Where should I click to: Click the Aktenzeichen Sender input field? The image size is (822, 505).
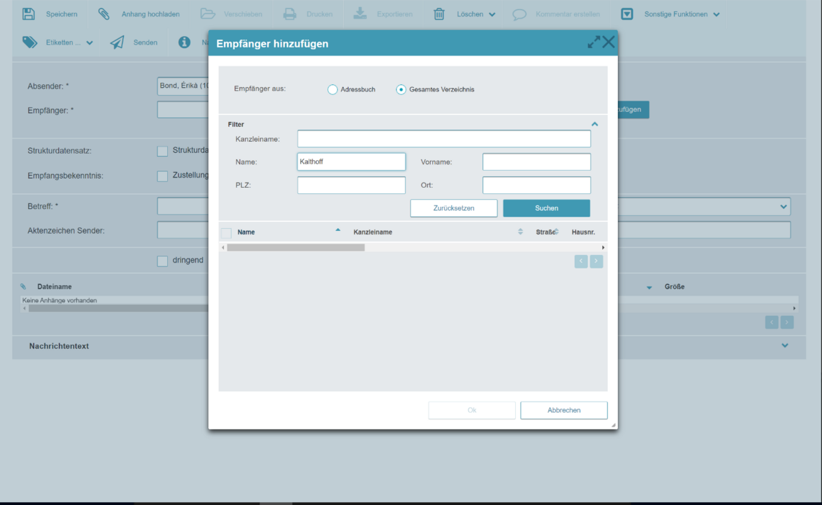pyautogui.click(x=474, y=230)
